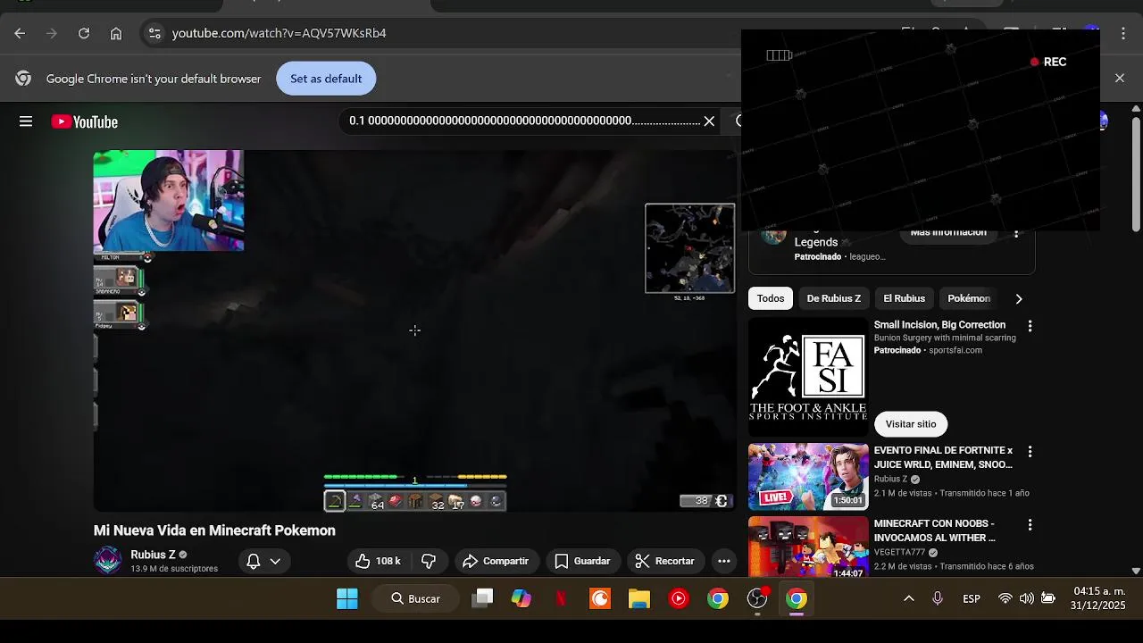Open options for Small Incision ad

pyautogui.click(x=1030, y=326)
